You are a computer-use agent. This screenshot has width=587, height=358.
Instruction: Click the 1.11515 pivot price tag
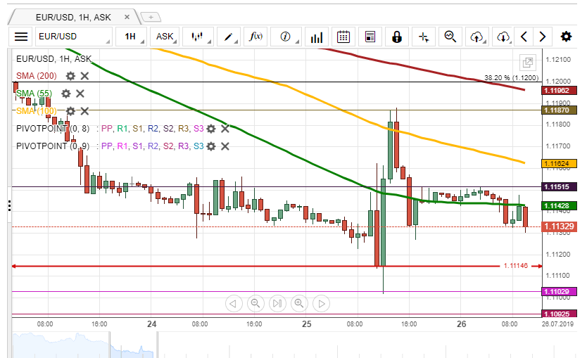(x=560, y=186)
